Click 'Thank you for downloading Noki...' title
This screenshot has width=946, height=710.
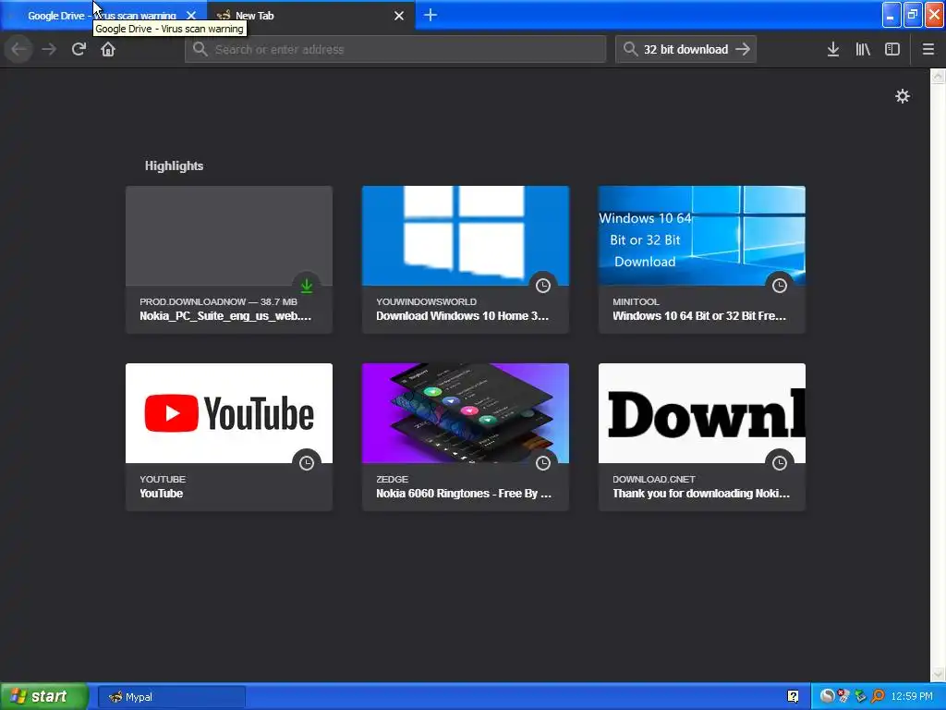tap(701, 494)
